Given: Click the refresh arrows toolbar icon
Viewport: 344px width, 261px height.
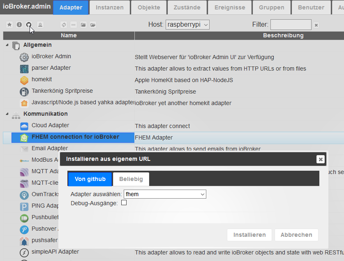Looking at the screenshot, I should click(x=64, y=25).
